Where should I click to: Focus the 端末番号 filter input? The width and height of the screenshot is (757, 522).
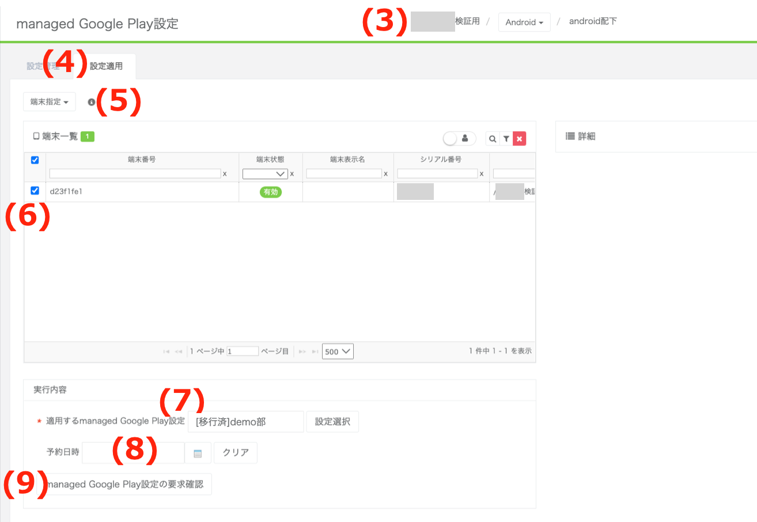pos(135,173)
